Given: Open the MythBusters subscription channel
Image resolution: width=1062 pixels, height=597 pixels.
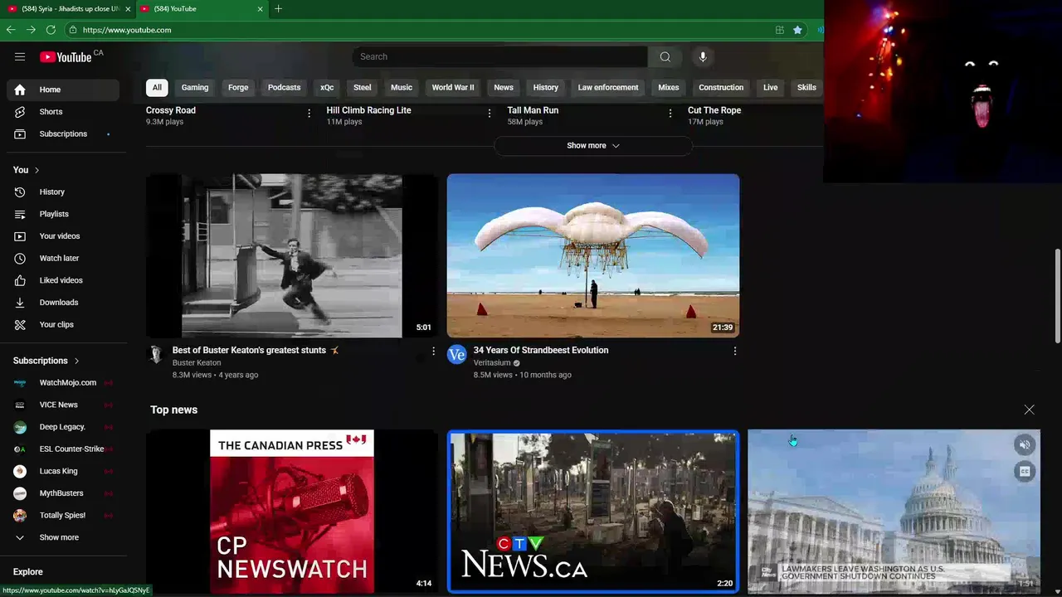Looking at the screenshot, I should pos(63,493).
